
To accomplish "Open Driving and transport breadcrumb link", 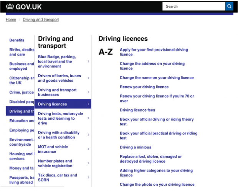I will point(41,20).
